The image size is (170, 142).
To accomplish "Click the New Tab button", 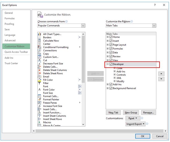I will coord(113,112).
